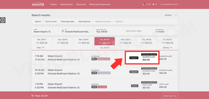Click the user account icon
Viewport: 209px width, 99px height.
(161, 4)
